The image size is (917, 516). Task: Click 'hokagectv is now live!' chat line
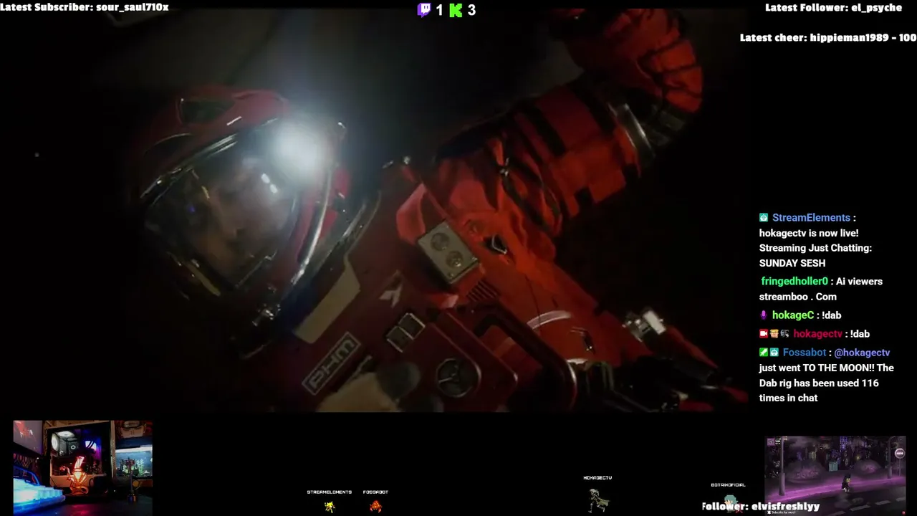click(809, 233)
